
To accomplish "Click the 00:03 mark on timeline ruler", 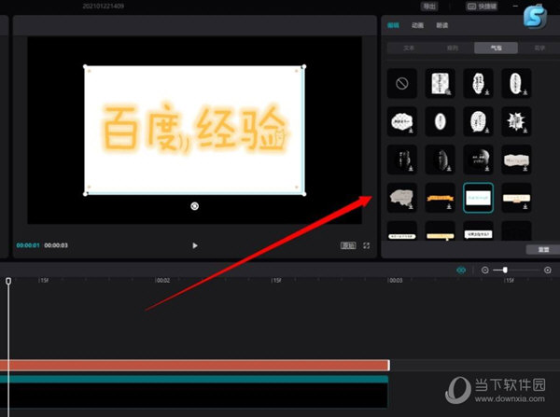I will (396, 281).
